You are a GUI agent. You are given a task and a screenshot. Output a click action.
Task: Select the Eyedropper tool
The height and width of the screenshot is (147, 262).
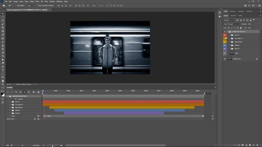3,35
